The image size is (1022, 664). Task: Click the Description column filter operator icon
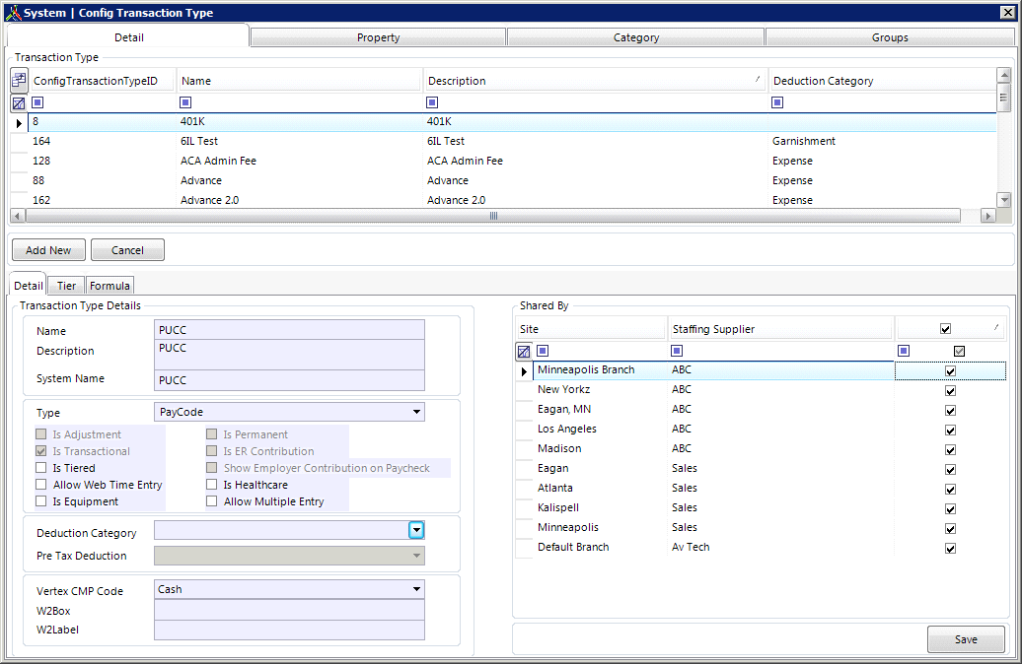click(x=432, y=102)
